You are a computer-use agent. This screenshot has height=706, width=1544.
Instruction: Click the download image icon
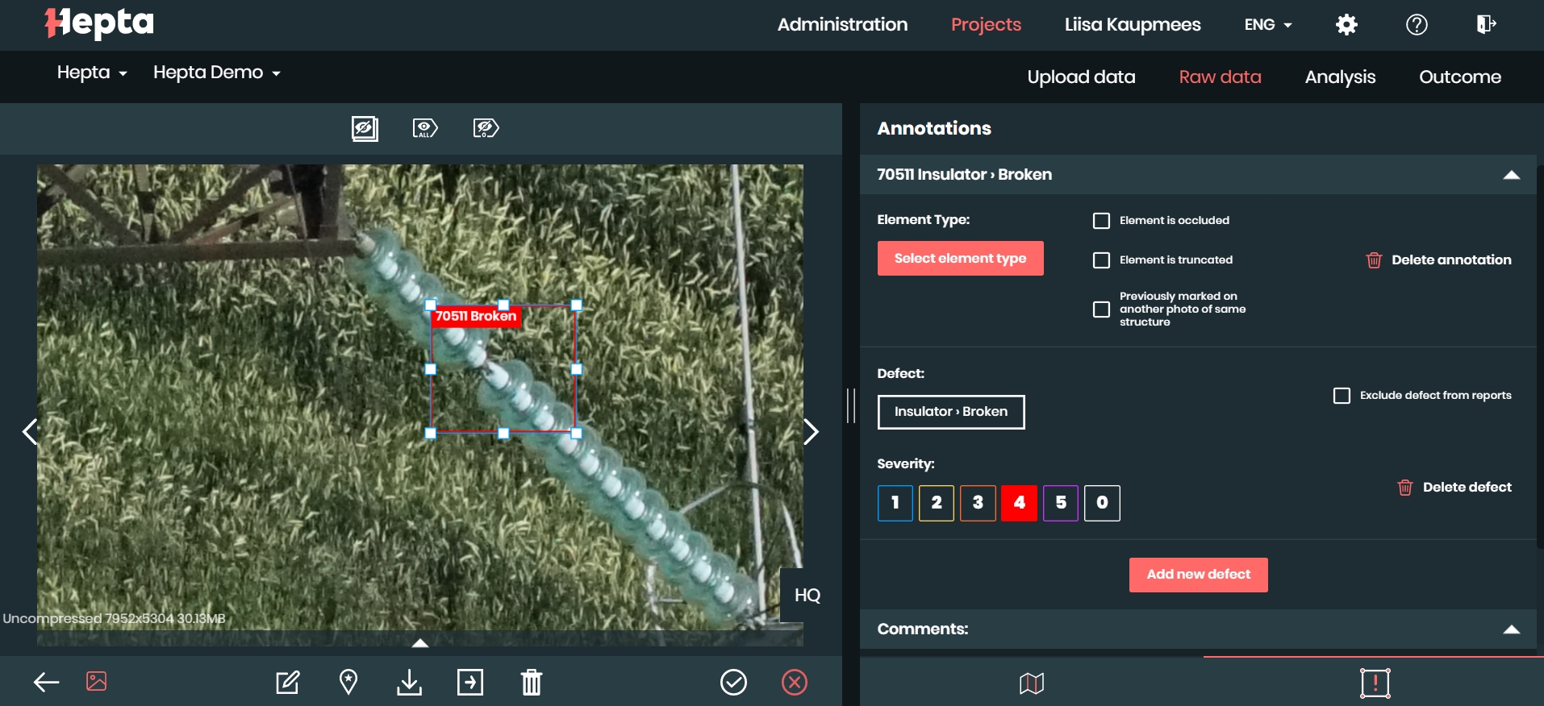(x=410, y=683)
